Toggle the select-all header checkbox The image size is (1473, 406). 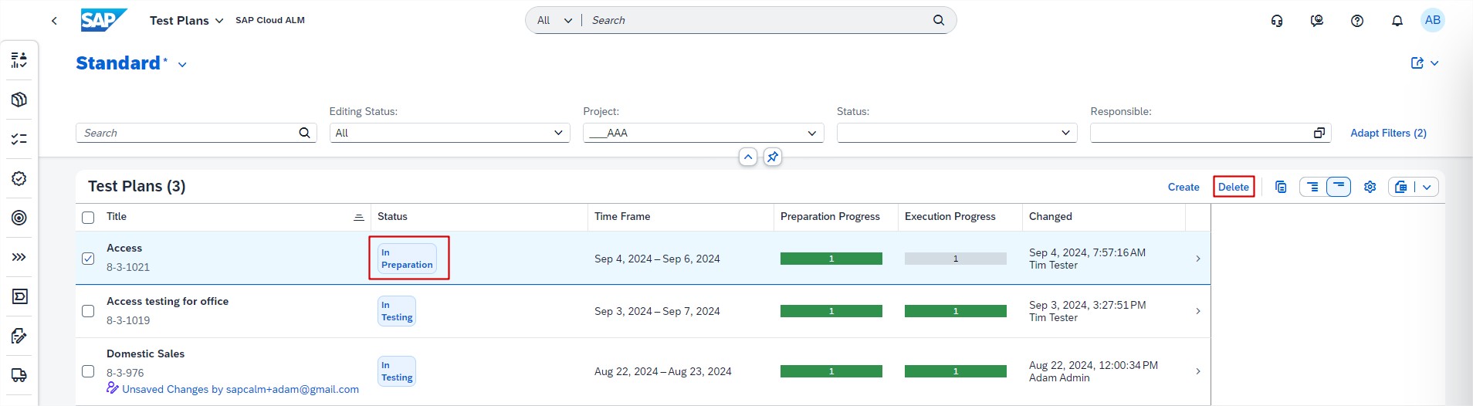pos(88,218)
